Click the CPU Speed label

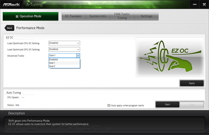point(13,97)
